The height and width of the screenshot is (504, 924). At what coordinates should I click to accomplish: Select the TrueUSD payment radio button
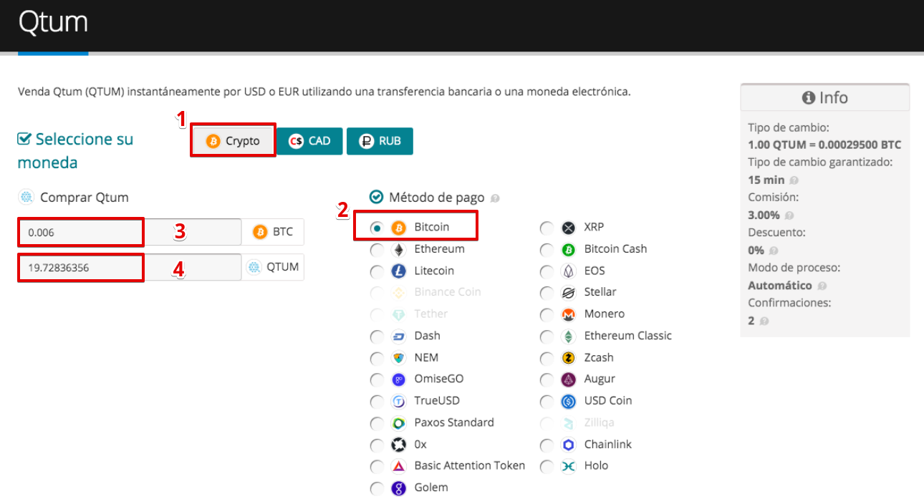coord(377,402)
